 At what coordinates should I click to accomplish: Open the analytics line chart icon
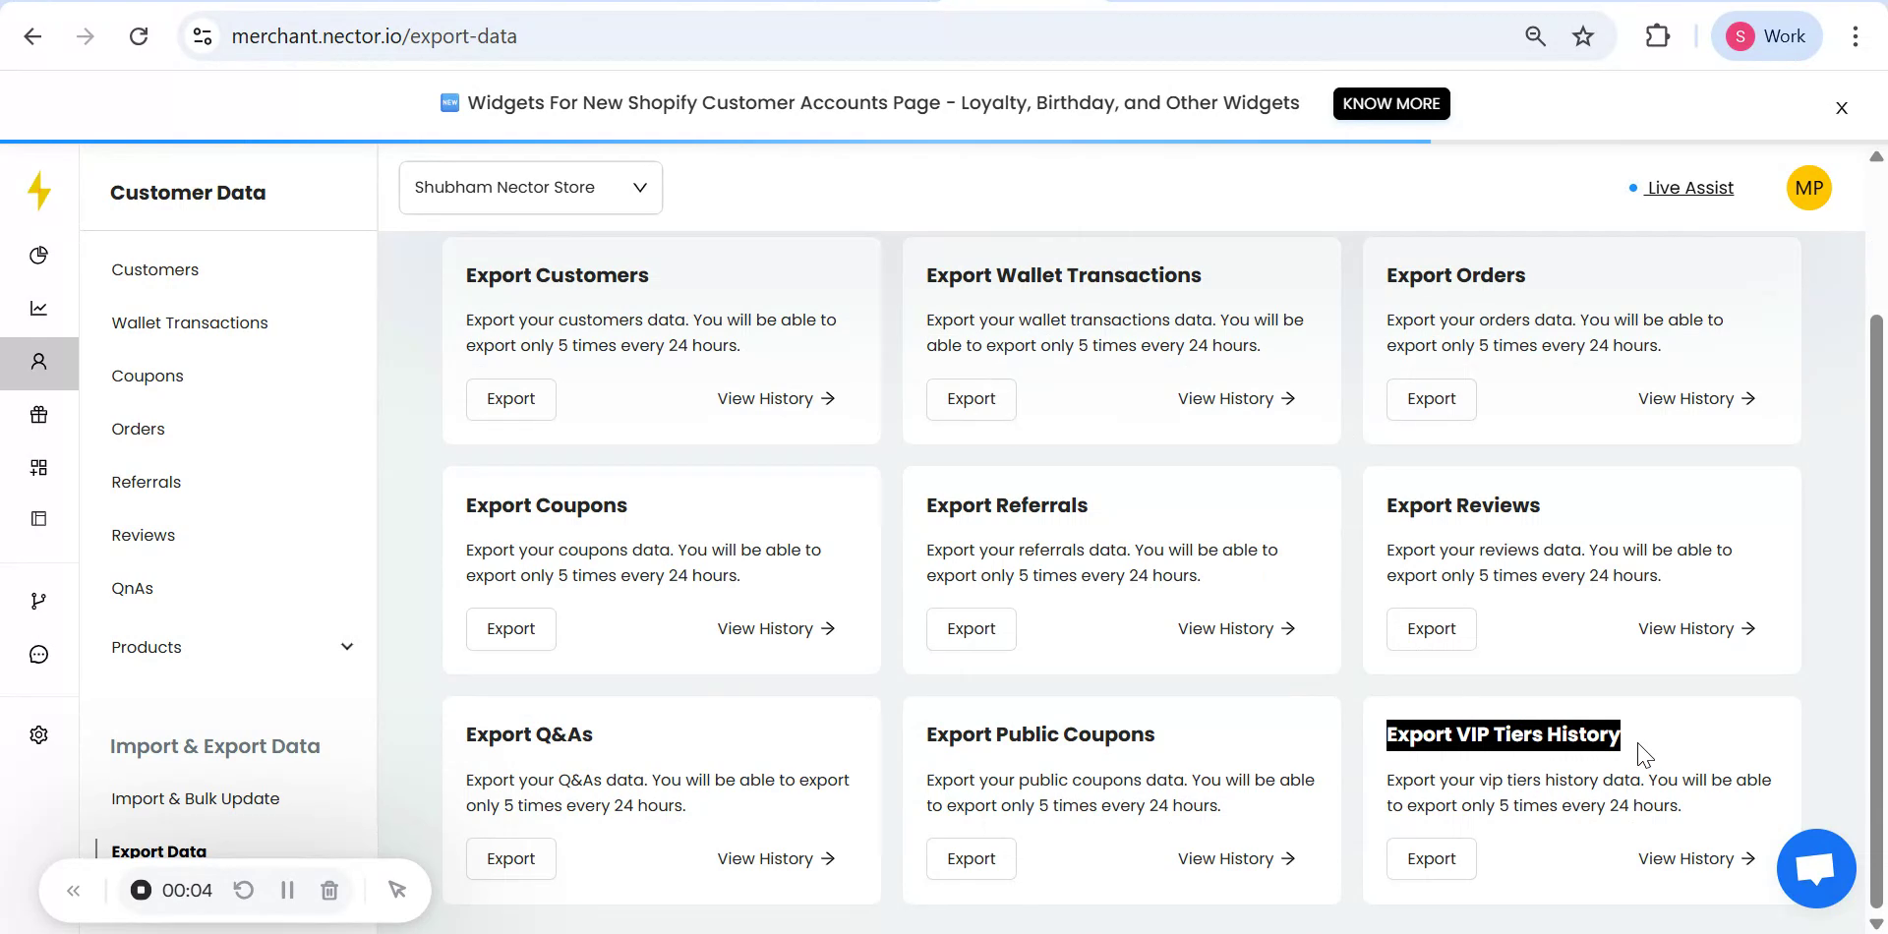click(39, 309)
